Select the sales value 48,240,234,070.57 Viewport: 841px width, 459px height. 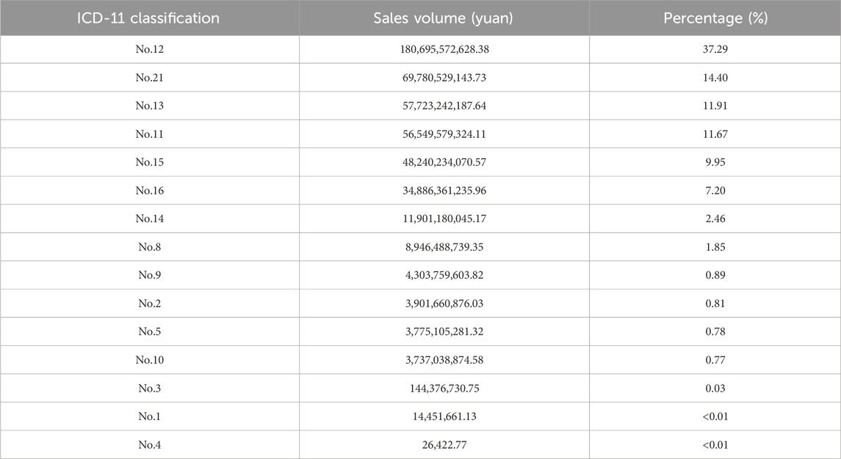click(x=444, y=162)
